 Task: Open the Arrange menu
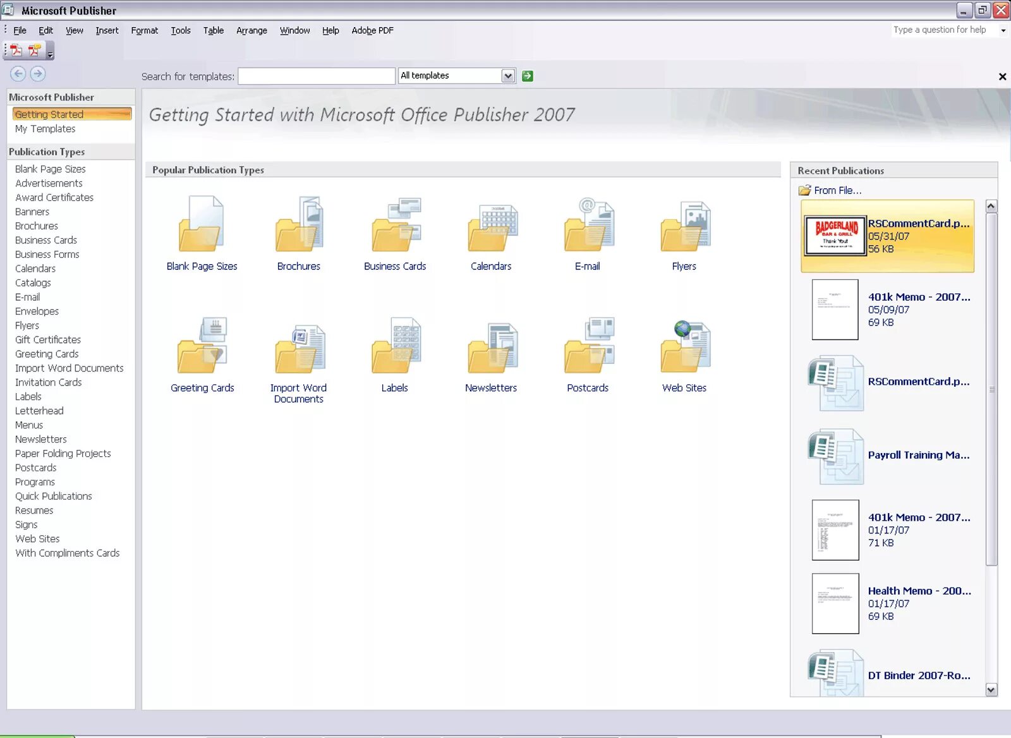pos(251,30)
